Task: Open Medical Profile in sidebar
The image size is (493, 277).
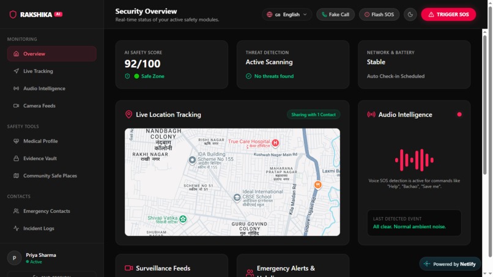Action: tap(52, 141)
